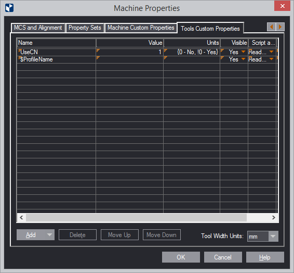294x273 pixels.
Task: Select Machine Custom Properties tab
Action: point(141,28)
